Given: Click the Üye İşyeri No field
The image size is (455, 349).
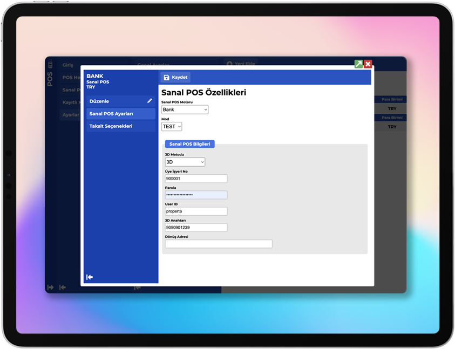Looking at the screenshot, I should pos(196,179).
